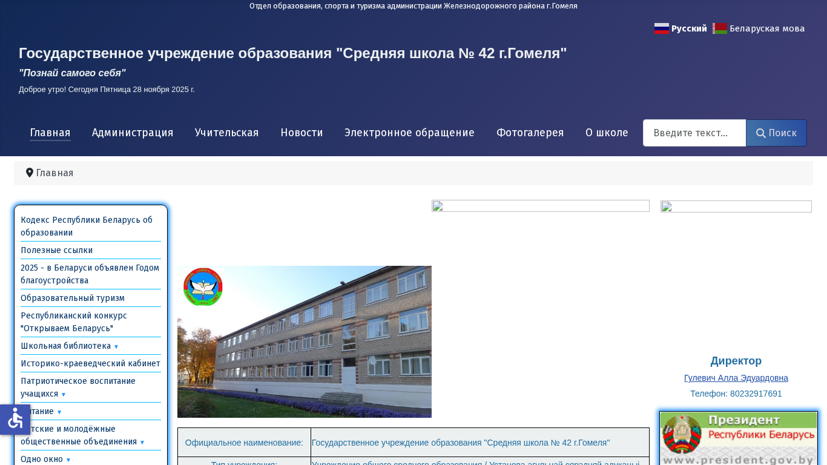Click the search text input field
Viewport: 827px width, 465px height.
click(694, 133)
